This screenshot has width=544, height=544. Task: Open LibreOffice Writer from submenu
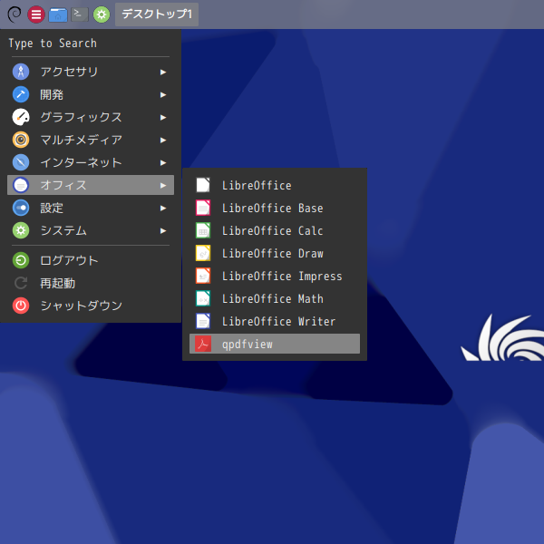(x=275, y=321)
